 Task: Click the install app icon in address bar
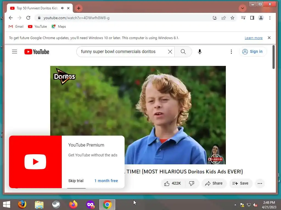(215, 18)
